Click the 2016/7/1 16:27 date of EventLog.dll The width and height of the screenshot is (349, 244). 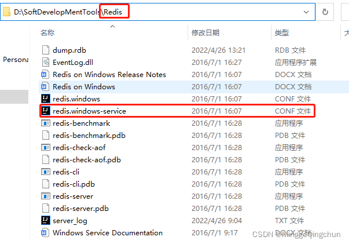tap(216, 63)
